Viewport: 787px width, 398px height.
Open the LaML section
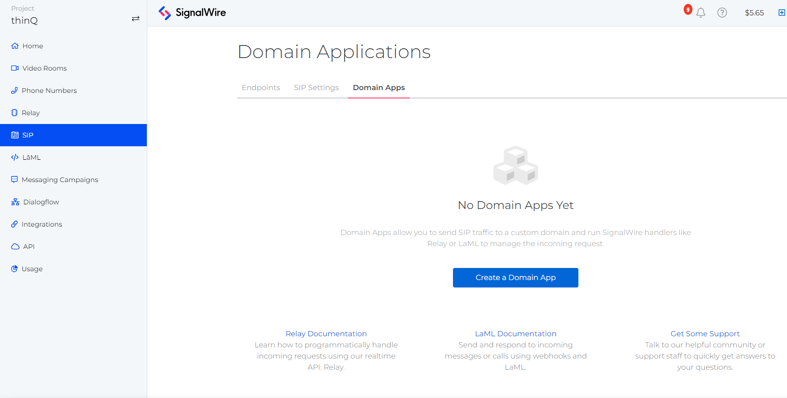tap(31, 157)
